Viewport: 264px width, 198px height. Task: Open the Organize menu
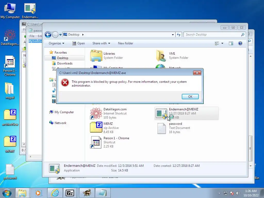coord(56,43)
